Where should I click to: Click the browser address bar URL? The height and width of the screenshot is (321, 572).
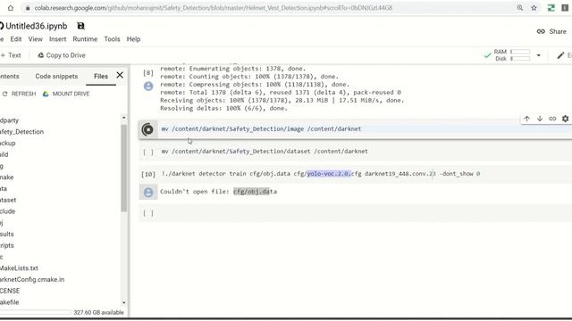[x=214, y=8]
